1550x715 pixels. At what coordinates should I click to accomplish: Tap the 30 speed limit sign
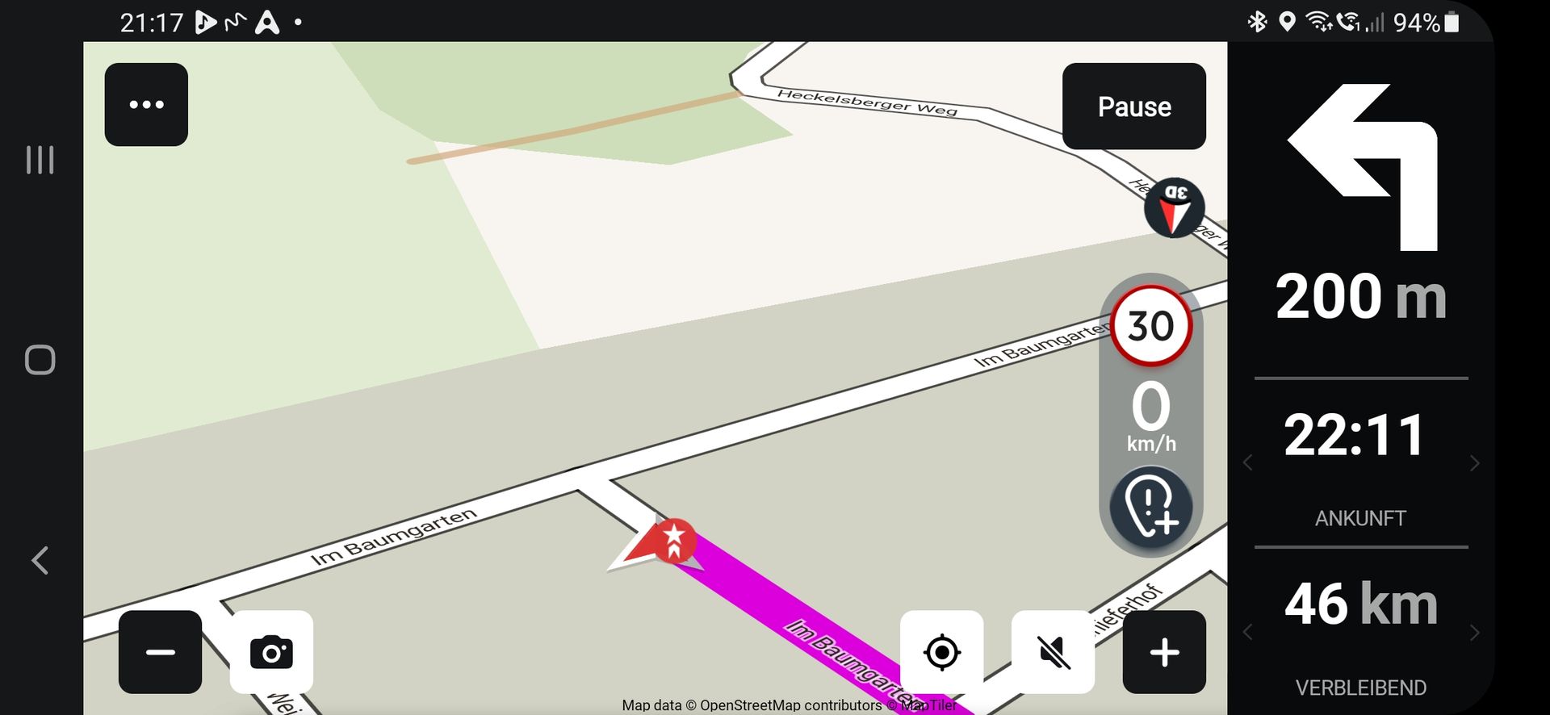1151,325
